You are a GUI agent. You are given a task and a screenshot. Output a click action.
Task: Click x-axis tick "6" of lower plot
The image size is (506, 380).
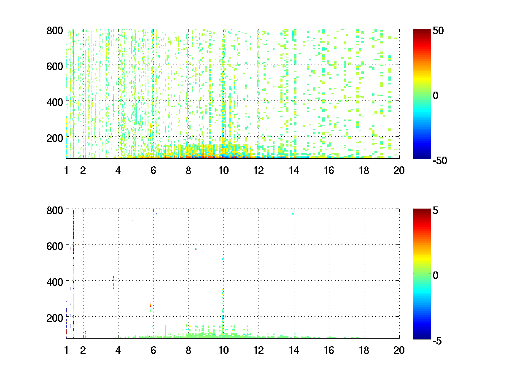point(153,350)
